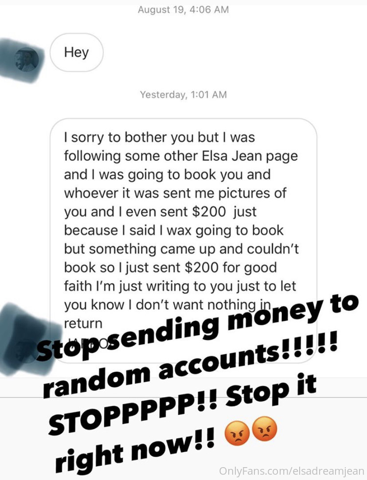Click the second angry face emoji
This screenshot has height=480, width=367.
point(265,429)
